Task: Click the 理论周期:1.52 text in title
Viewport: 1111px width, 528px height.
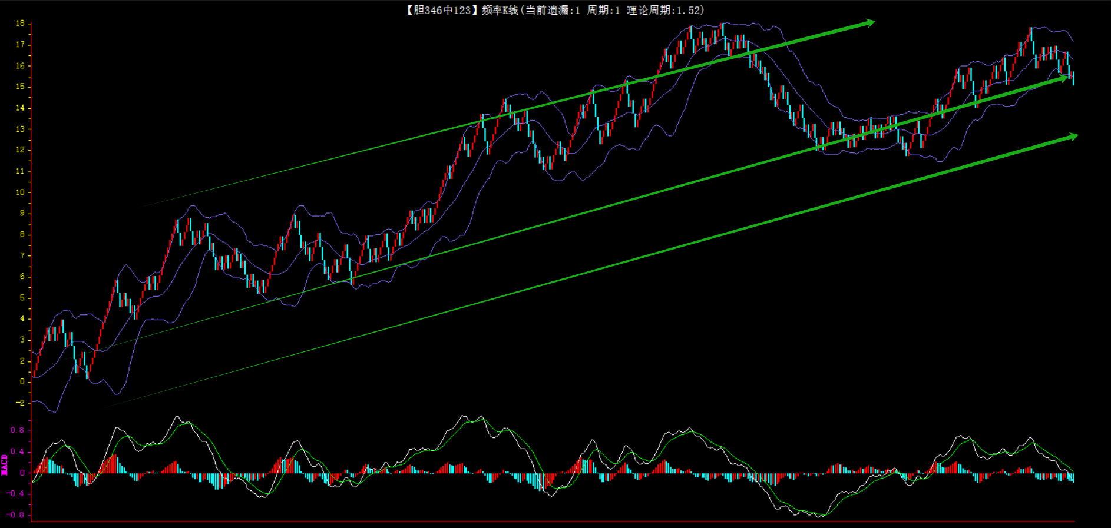Action: tap(662, 10)
